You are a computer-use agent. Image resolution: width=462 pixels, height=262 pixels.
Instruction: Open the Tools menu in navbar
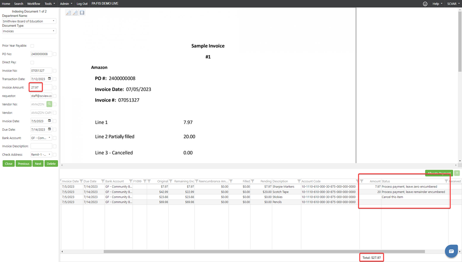[x=49, y=4]
